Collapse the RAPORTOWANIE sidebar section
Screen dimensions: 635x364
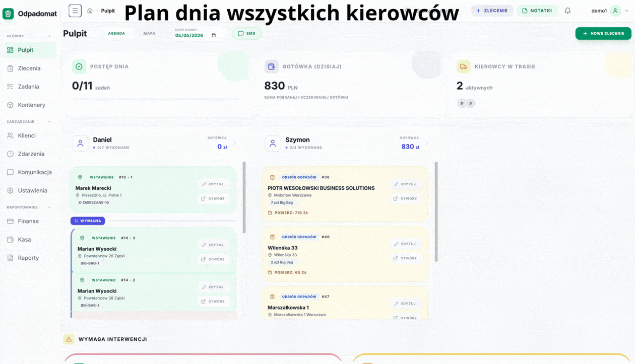(49, 207)
